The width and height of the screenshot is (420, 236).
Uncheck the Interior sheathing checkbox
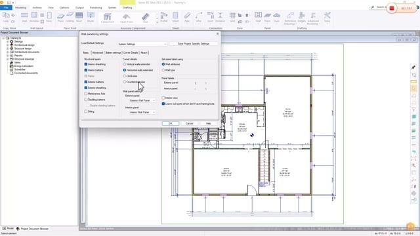[86, 64]
